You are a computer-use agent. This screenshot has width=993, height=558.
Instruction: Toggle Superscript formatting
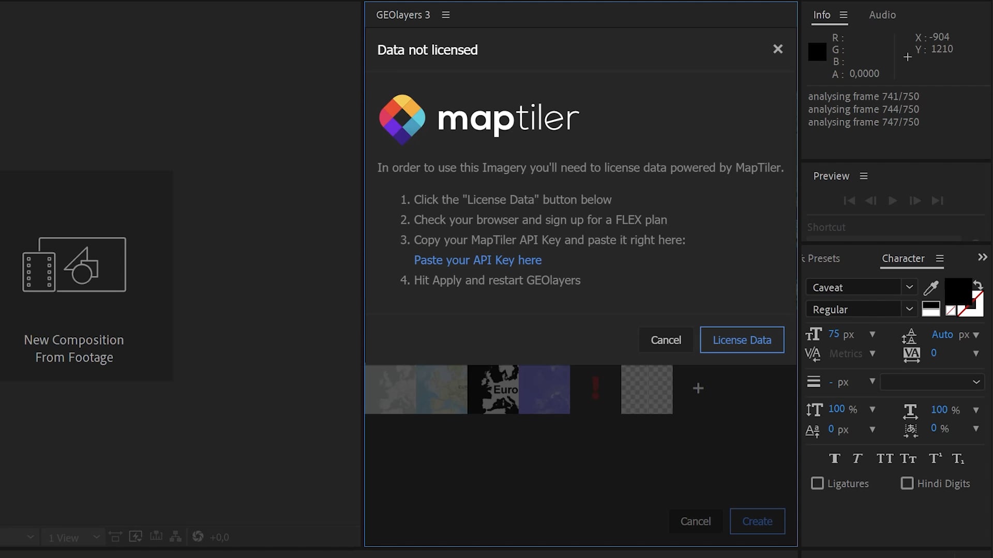click(x=934, y=458)
